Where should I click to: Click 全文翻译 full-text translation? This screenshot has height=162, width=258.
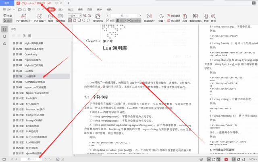pyautogui.click(x=174, y=21)
